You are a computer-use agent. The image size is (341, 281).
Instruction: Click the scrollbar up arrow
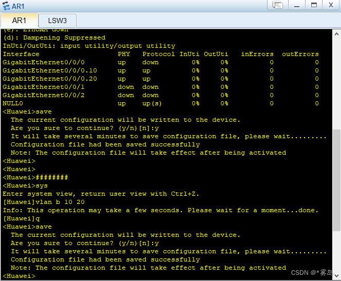click(x=337, y=34)
